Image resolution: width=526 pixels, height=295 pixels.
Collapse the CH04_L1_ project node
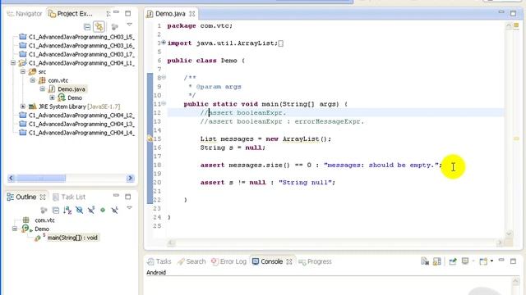(13, 63)
